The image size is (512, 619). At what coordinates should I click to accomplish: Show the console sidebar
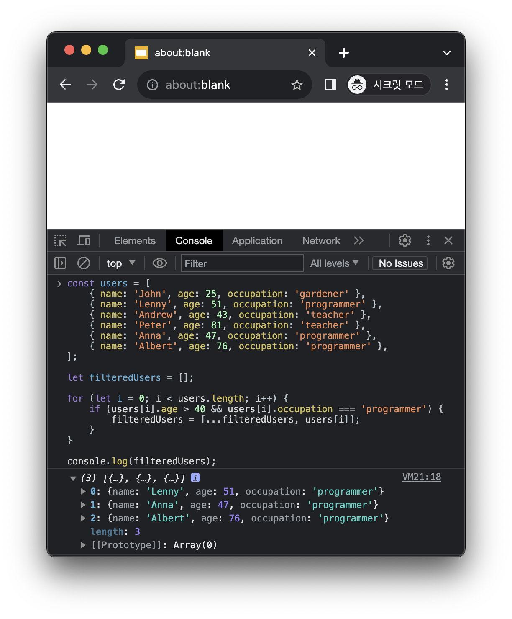tap(60, 263)
